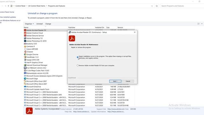204x115 pixels.
Task: Select Remove Adobe Acrobat Reader DC radio button
Action: pyautogui.click(x=77, y=65)
